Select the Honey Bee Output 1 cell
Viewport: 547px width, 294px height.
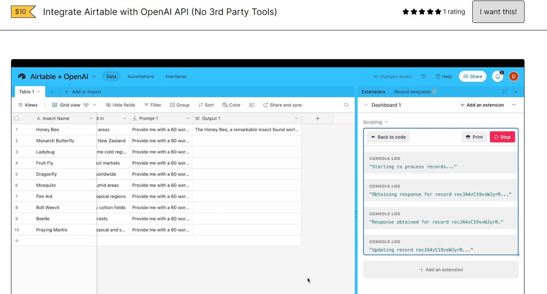pyautogui.click(x=247, y=130)
